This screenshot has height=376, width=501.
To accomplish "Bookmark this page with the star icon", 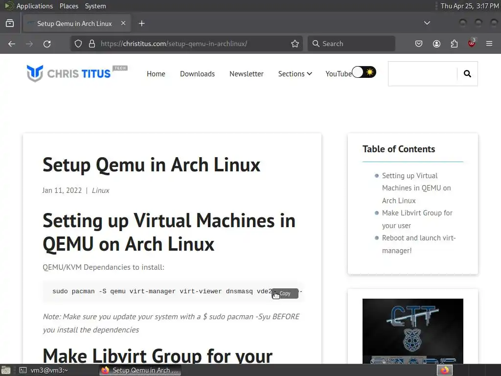I will (295, 44).
